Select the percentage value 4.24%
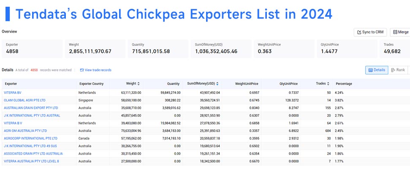410x169 pixels. pos(339,93)
